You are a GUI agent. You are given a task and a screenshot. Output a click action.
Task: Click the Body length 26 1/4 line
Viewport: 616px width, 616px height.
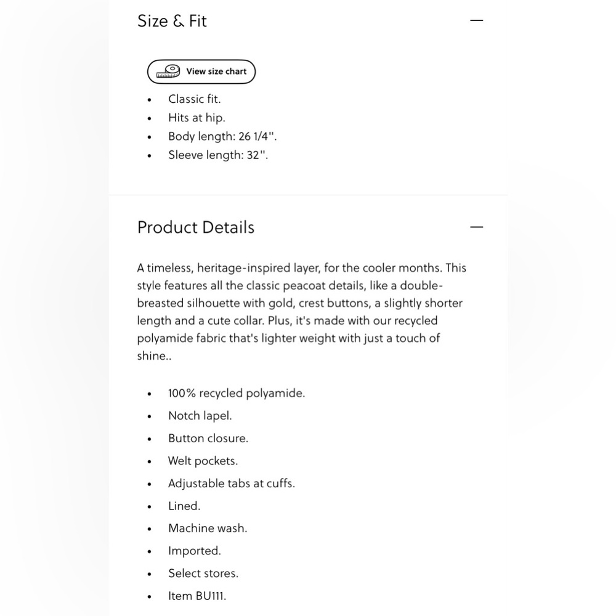point(222,136)
